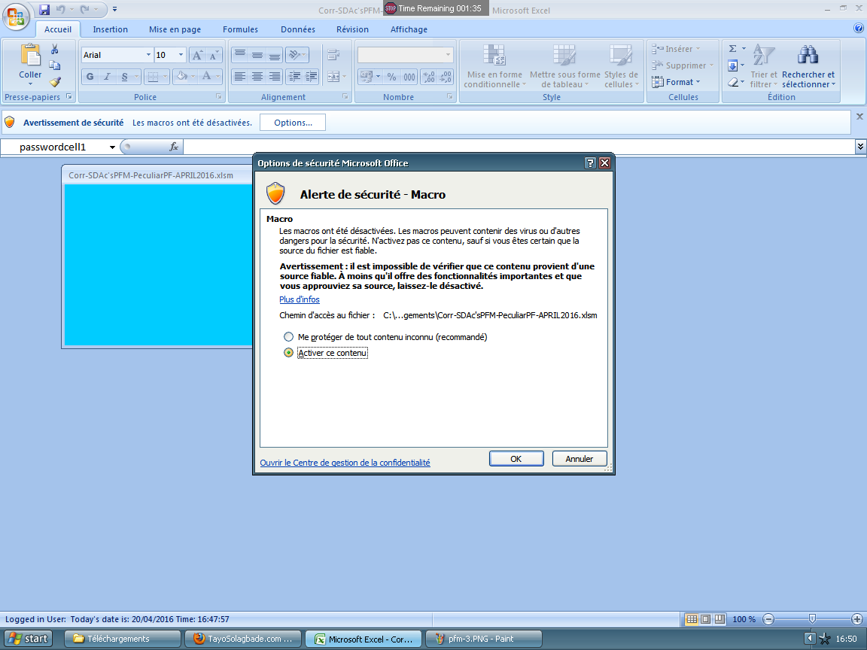Click the zoom out minus button
Image resolution: width=867 pixels, height=650 pixels.
click(x=768, y=619)
